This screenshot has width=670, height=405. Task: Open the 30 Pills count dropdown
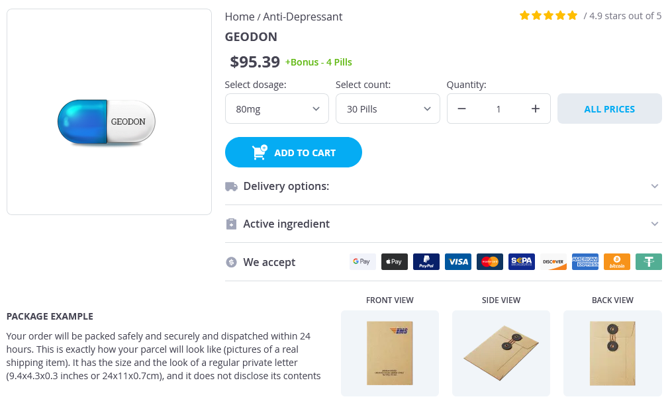387,109
